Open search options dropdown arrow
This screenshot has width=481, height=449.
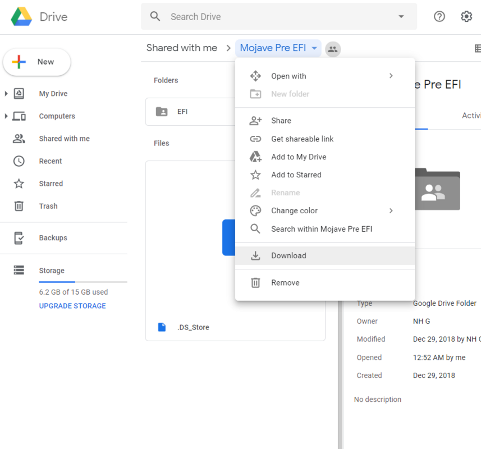point(401,17)
